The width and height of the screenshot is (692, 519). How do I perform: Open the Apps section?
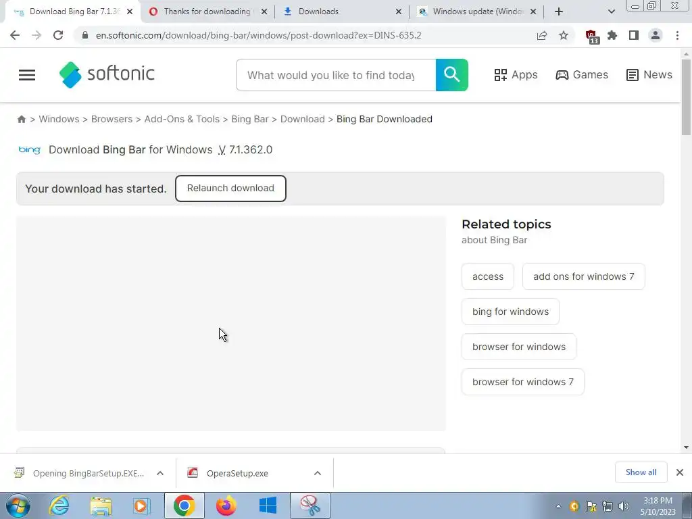pyautogui.click(x=516, y=74)
